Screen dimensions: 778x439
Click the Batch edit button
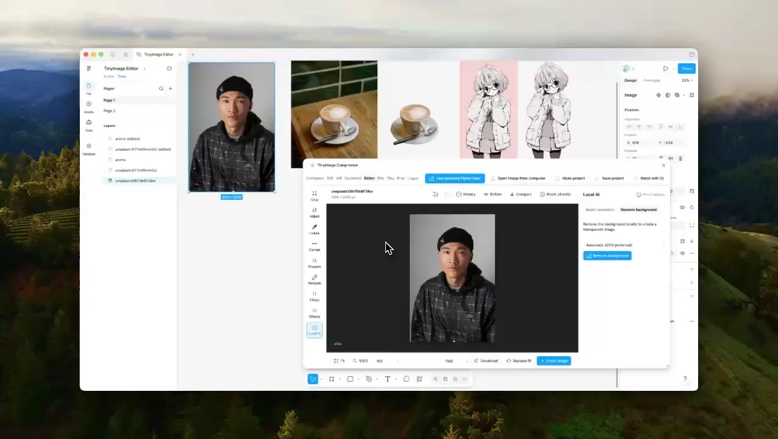[649, 179]
